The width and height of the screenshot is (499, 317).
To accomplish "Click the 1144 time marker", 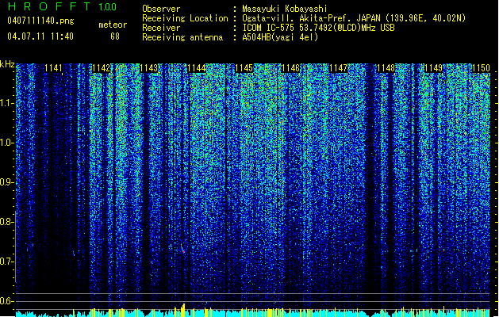I will (x=197, y=68).
